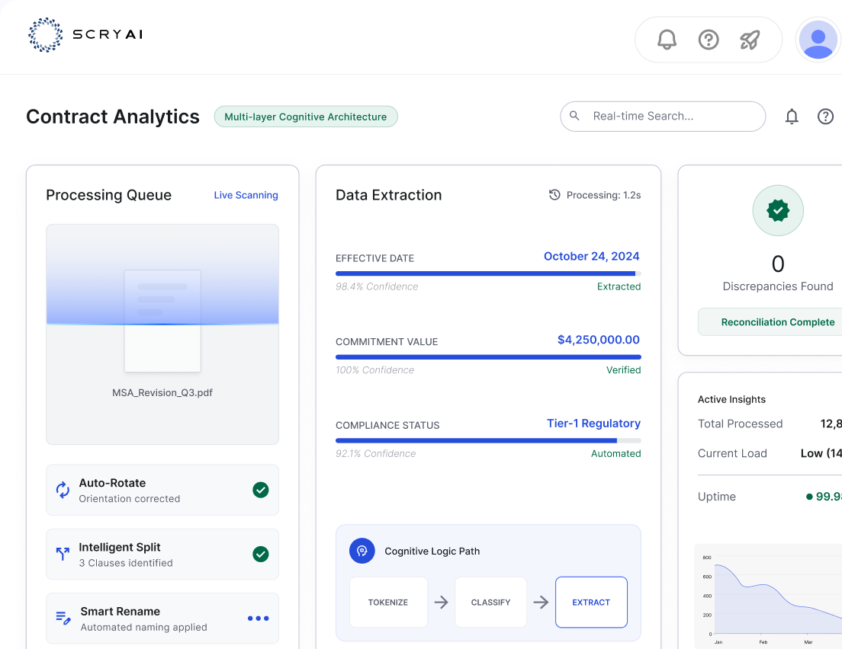
Task: Open notifications bell in top header
Action: tap(667, 40)
